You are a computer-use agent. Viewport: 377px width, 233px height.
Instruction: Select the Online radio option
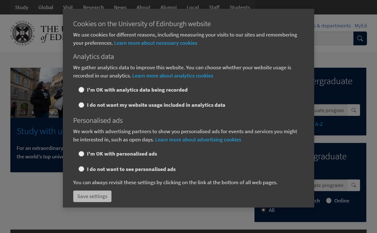tap(329, 201)
